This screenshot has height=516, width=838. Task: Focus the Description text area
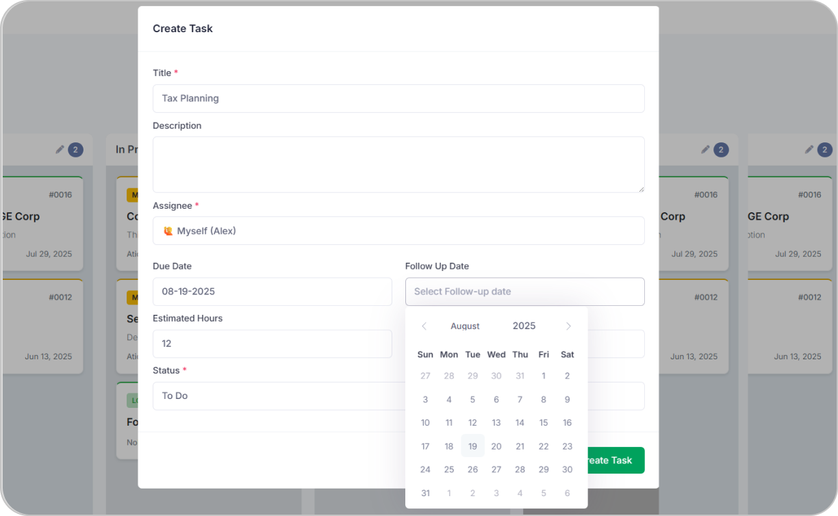[x=398, y=164]
